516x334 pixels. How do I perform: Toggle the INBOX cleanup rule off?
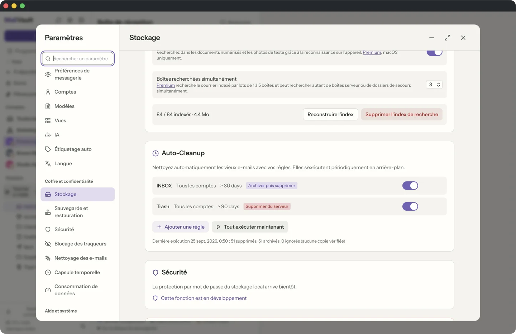click(x=410, y=186)
